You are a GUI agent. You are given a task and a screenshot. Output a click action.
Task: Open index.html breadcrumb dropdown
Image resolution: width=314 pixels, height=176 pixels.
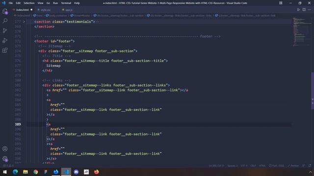tap(24, 15)
